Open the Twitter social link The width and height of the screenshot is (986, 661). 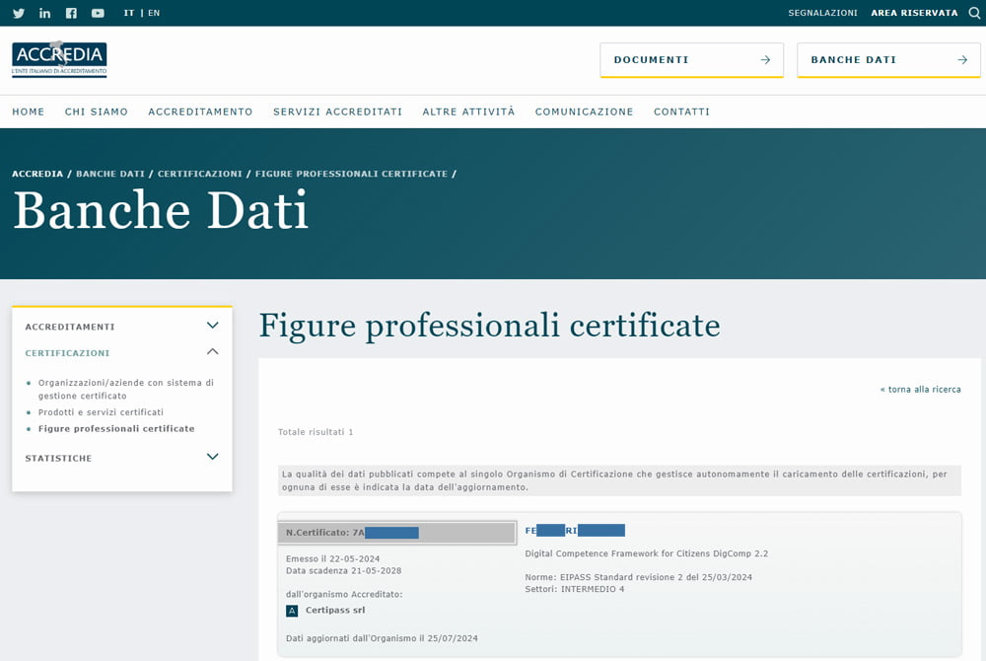tap(19, 13)
